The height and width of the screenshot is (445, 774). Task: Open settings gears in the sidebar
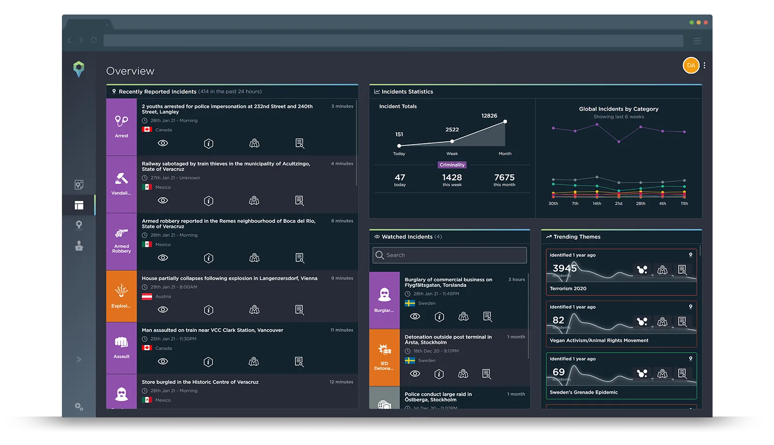[79, 407]
